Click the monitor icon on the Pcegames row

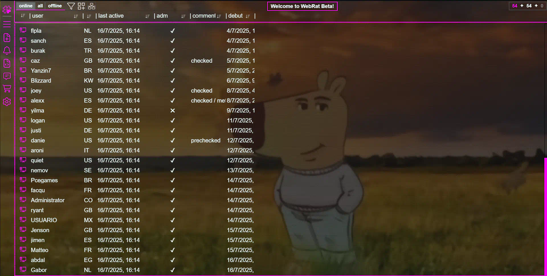23,180
